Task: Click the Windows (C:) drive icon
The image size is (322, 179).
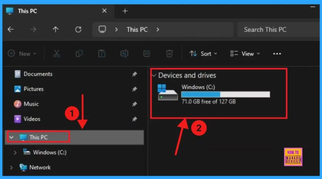Action: click(168, 92)
